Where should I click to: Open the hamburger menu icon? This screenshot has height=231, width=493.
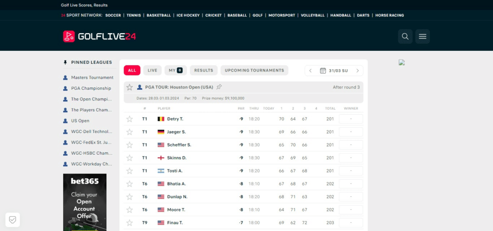[x=422, y=36]
